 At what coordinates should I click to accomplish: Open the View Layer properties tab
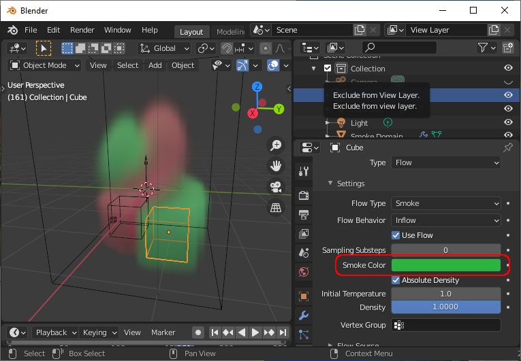click(x=304, y=234)
